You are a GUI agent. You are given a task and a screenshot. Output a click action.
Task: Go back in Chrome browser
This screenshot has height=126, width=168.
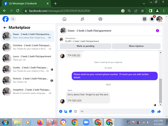click(x=4, y=11)
